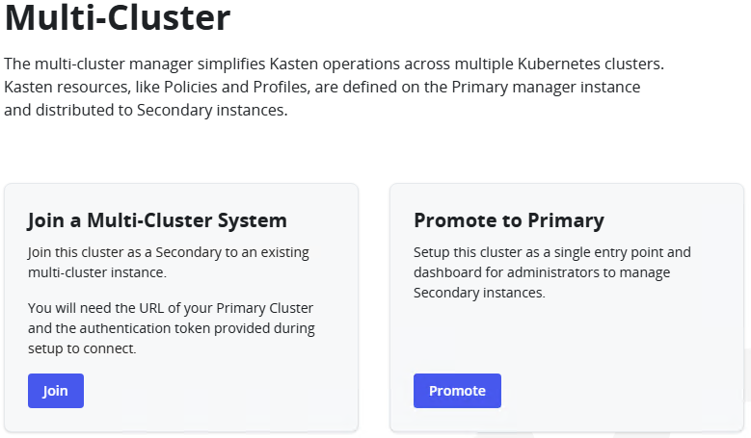Click the 'multi-cluster instance.' text in Join card
The width and height of the screenshot is (751, 438).
[96, 272]
